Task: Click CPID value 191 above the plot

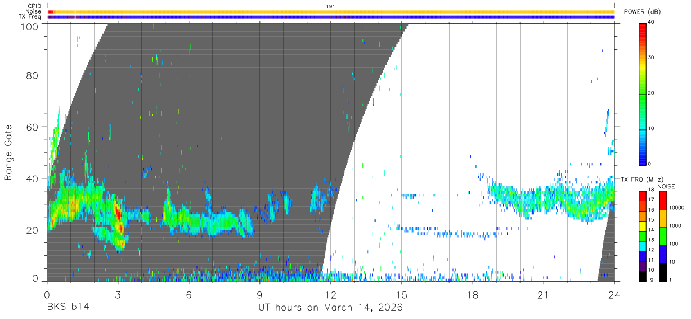Action: pos(331,6)
